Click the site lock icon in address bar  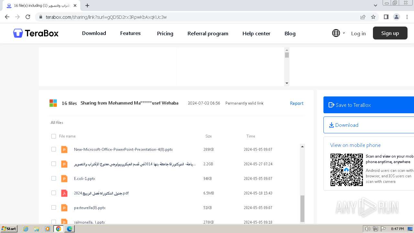pos(40,17)
